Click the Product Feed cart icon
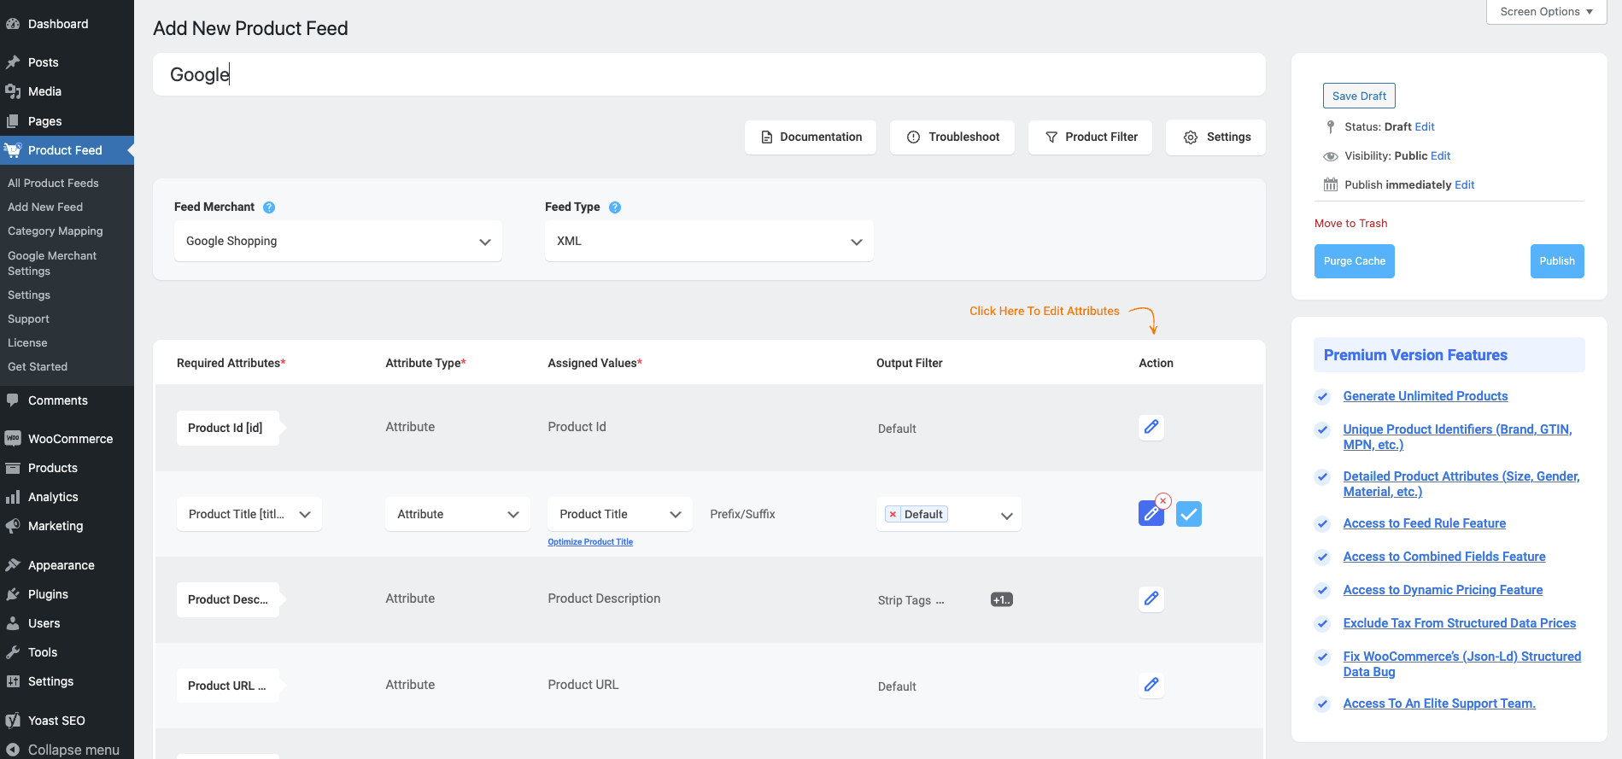 pyautogui.click(x=13, y=150)
